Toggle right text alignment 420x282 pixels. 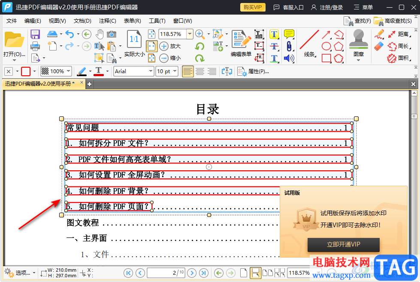pyautogui.click(x=212, y=71)
